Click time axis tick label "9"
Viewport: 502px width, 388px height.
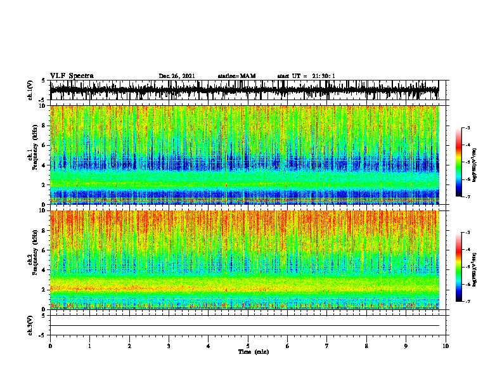(406, 346)
